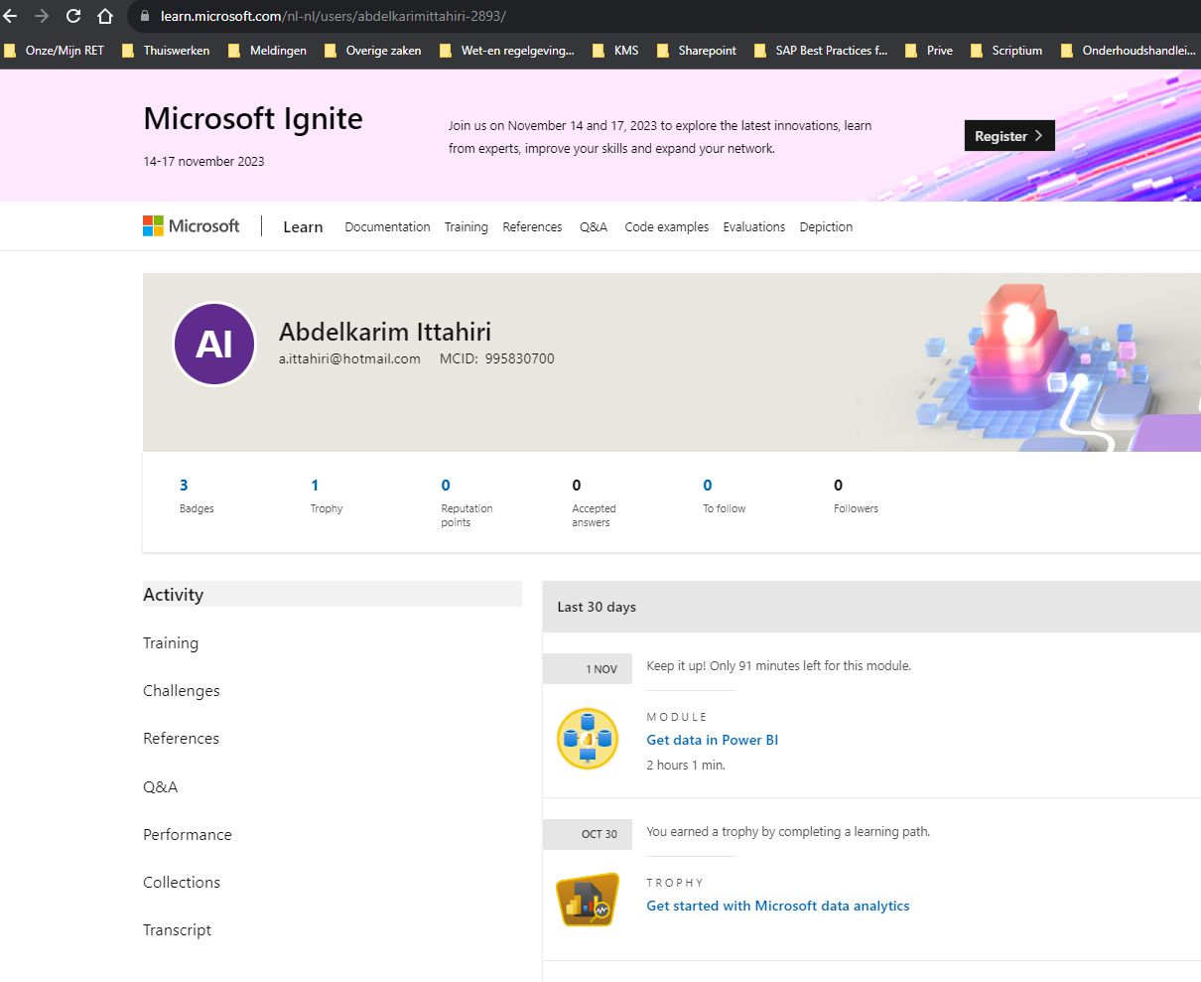This screenshot has height=982, width=1201.
Task: Open the Wet-en regelgeving bookmark folder
Action: pyautogui.click(x=506, y=51)
